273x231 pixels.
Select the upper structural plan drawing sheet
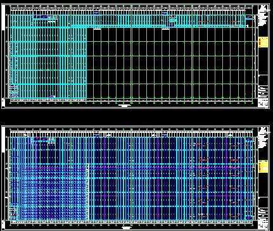135,56
